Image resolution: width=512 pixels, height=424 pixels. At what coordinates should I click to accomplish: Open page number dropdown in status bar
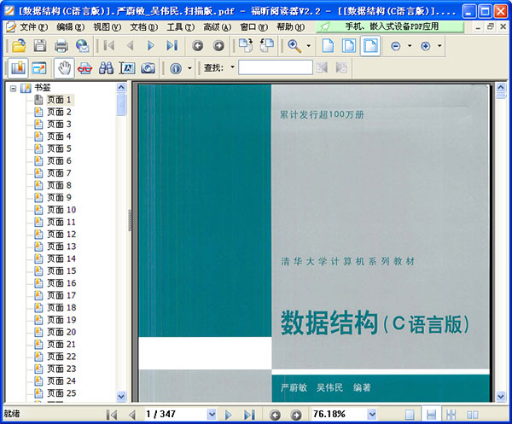pos(212,415)
